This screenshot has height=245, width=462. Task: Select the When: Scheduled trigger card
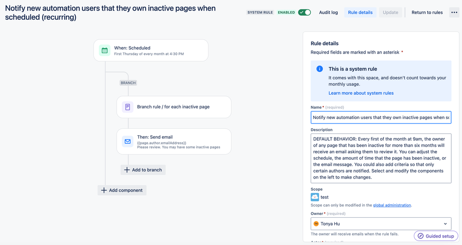[151, 50]
